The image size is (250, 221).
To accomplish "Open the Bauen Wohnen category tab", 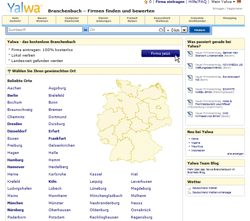I will pyautogui.click(x=42, y=20).
